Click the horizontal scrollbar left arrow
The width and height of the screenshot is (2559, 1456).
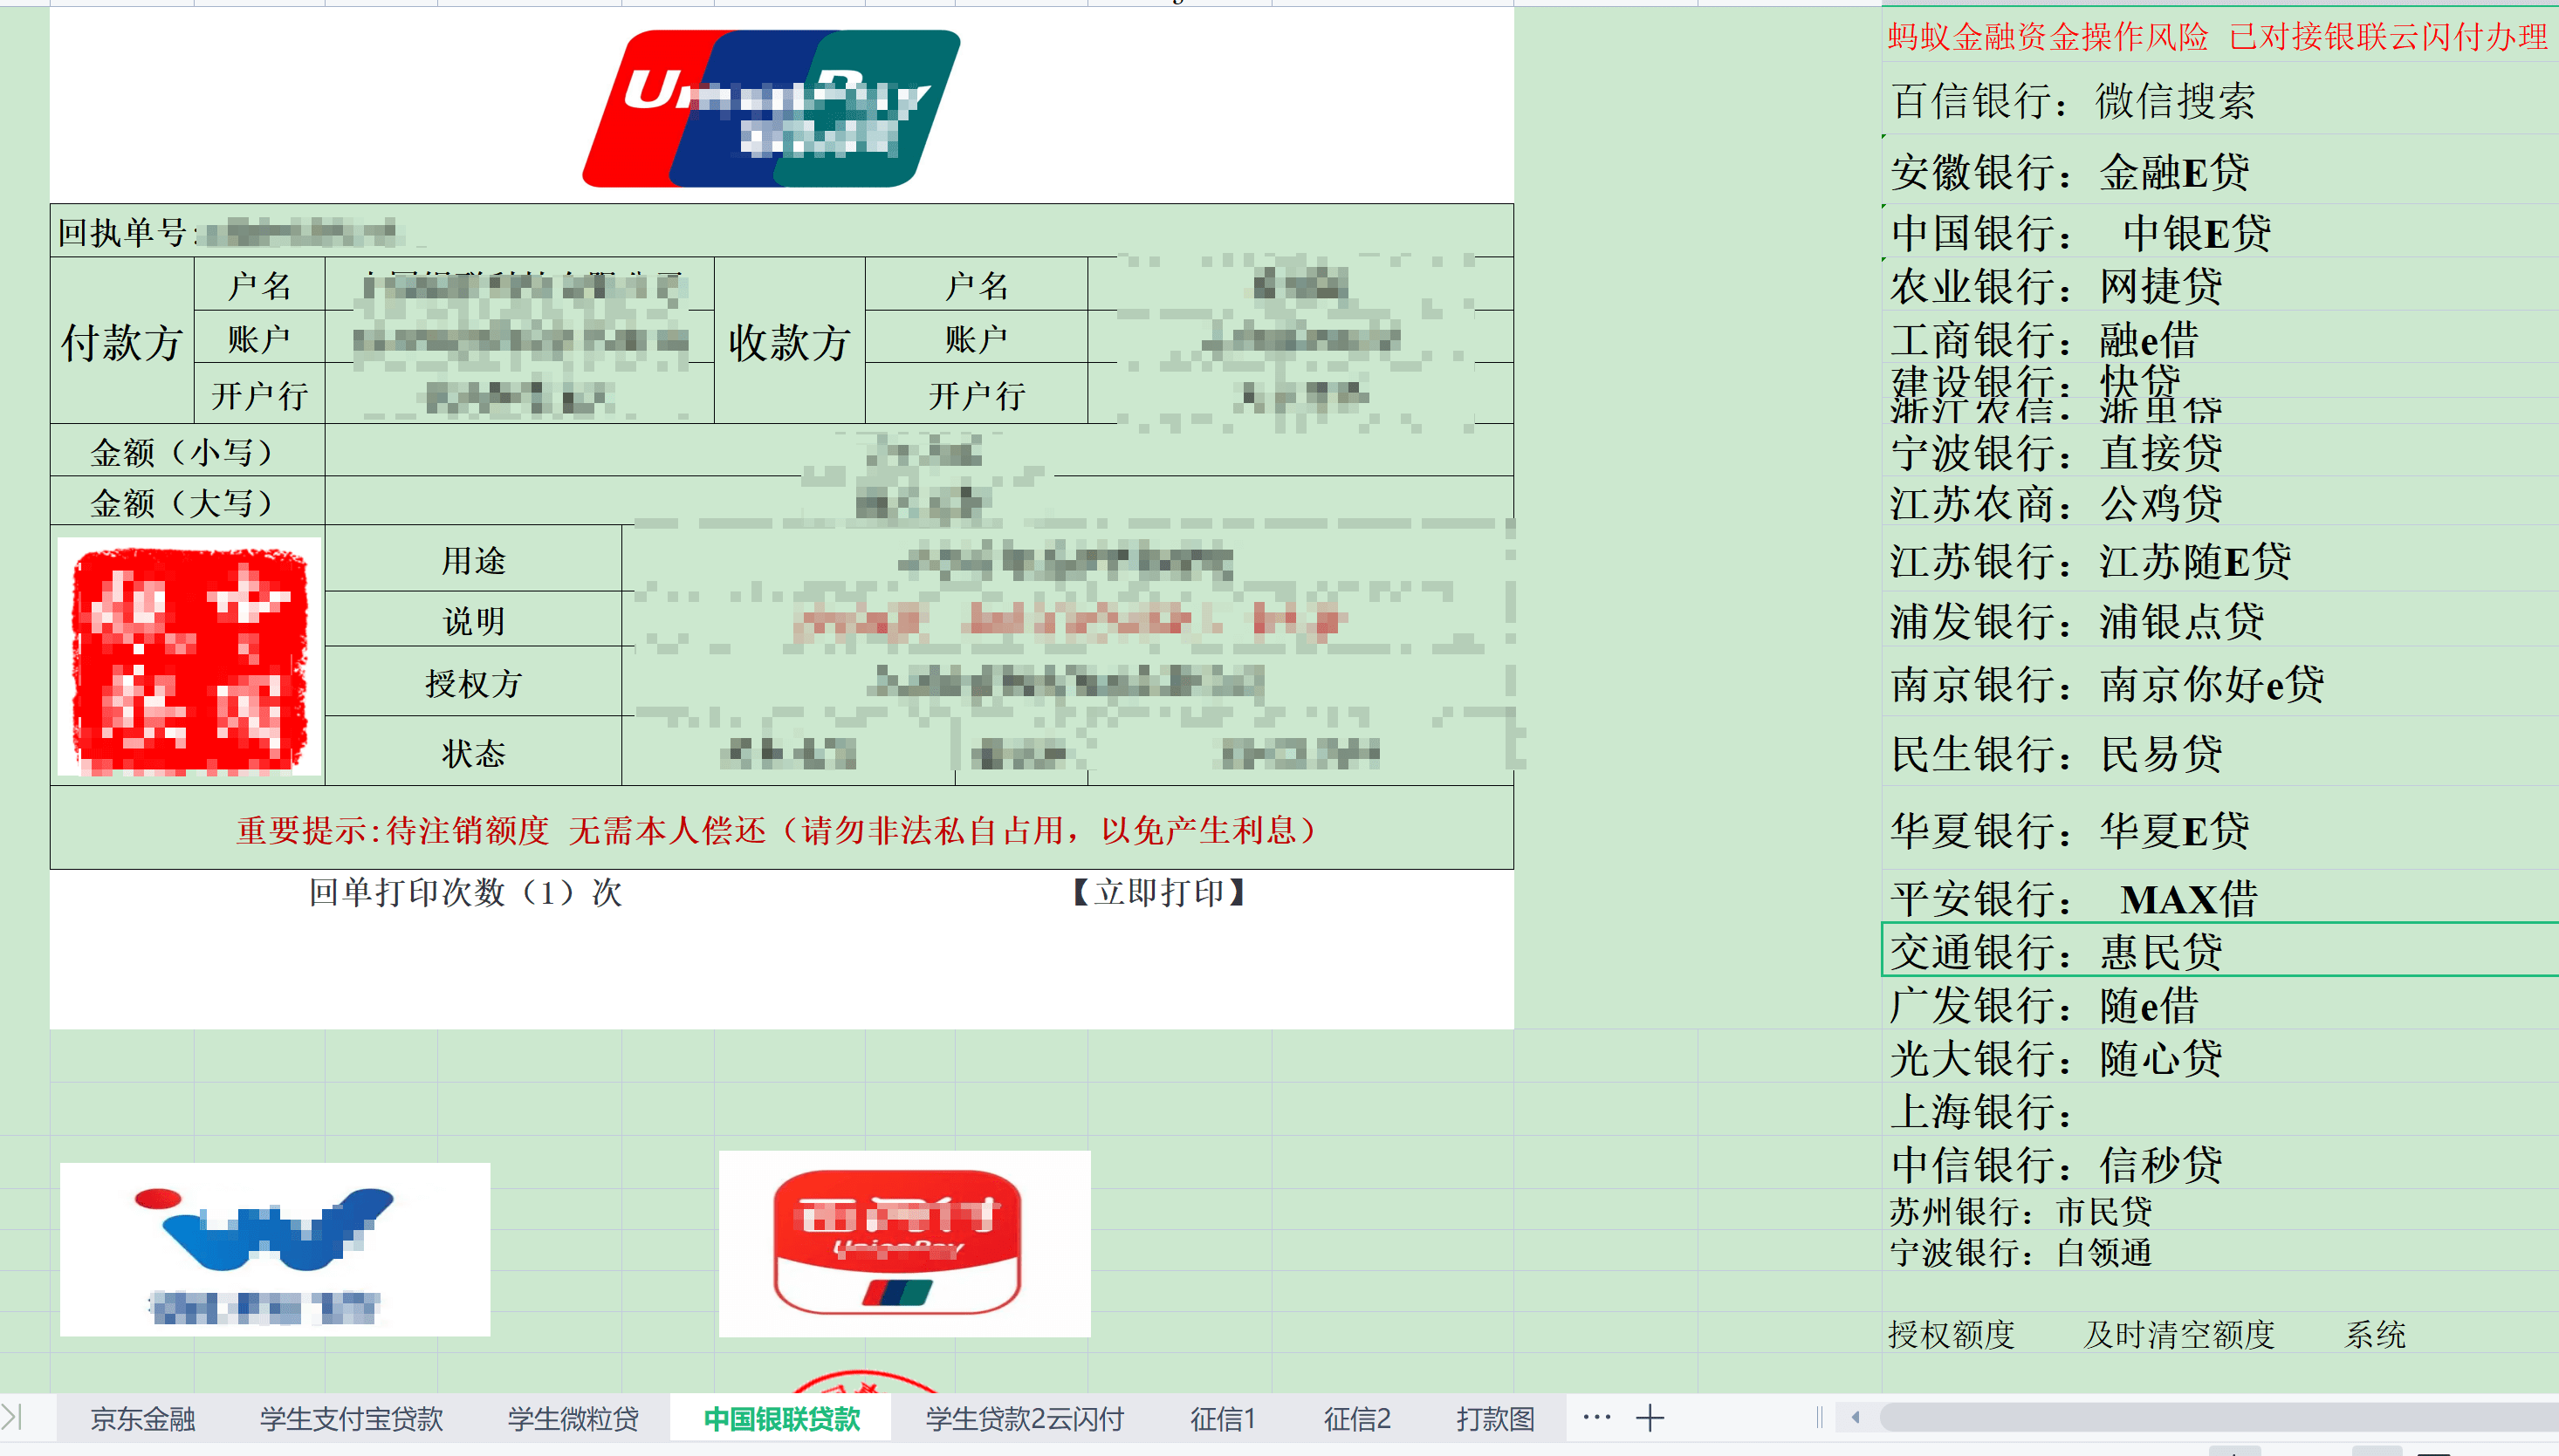pos(1856,1418)
